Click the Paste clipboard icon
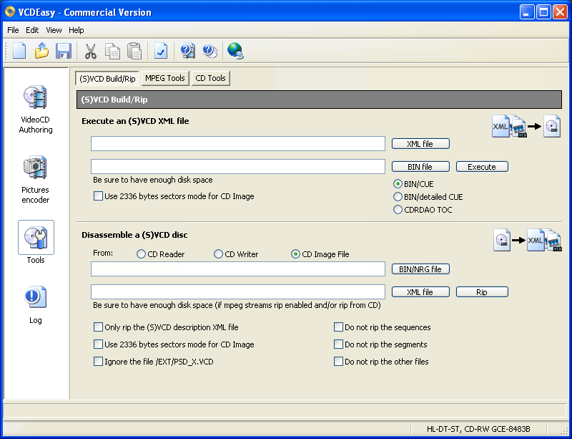This screenshot has width=572, height=439. (x=134, y=50)
